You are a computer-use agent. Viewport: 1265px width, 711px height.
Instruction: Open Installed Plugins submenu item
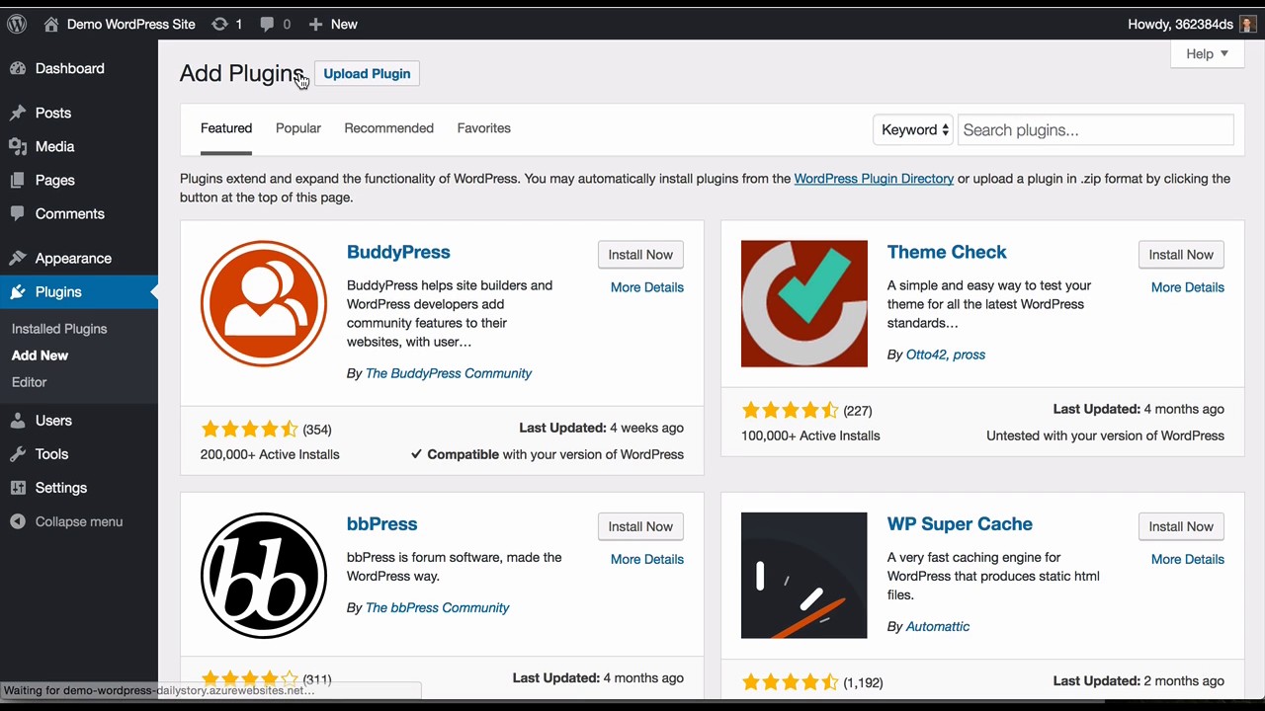(x=59, y=329)
